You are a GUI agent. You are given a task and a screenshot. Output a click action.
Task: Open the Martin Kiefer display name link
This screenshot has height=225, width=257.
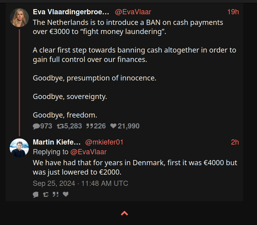tap(57, 142)
